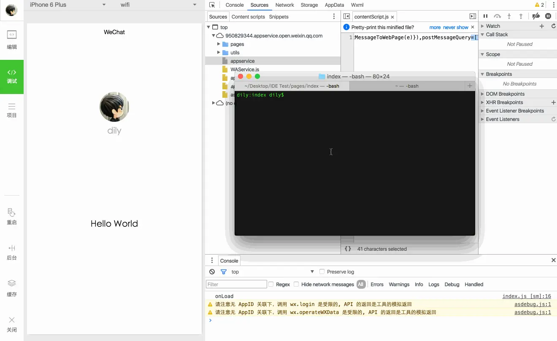Refresh watch expressions icon

[554, 26]
